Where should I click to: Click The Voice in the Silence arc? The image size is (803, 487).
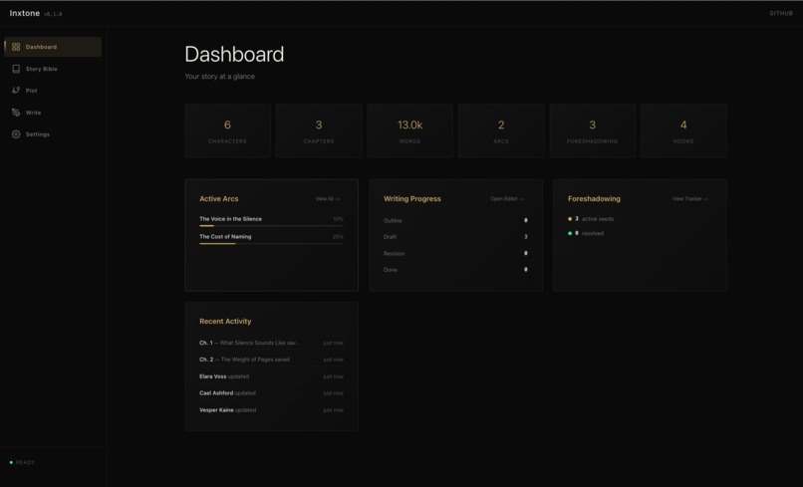[x=230, y=219]
